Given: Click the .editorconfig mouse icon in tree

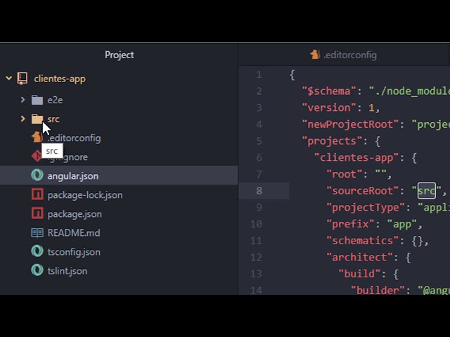Looking at the screenshot, I should (x=37, y=138).
